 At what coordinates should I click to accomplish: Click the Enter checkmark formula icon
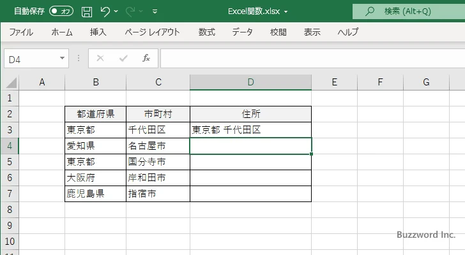coord(123,58)
